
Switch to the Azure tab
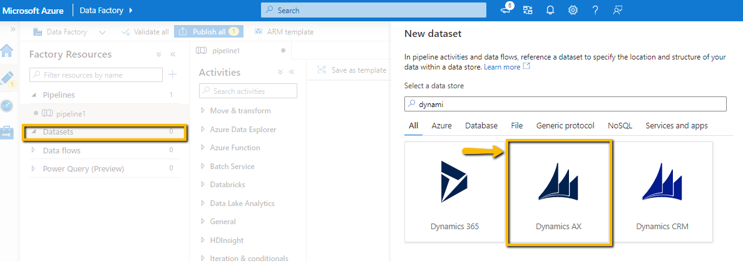(x=441, y=126)
